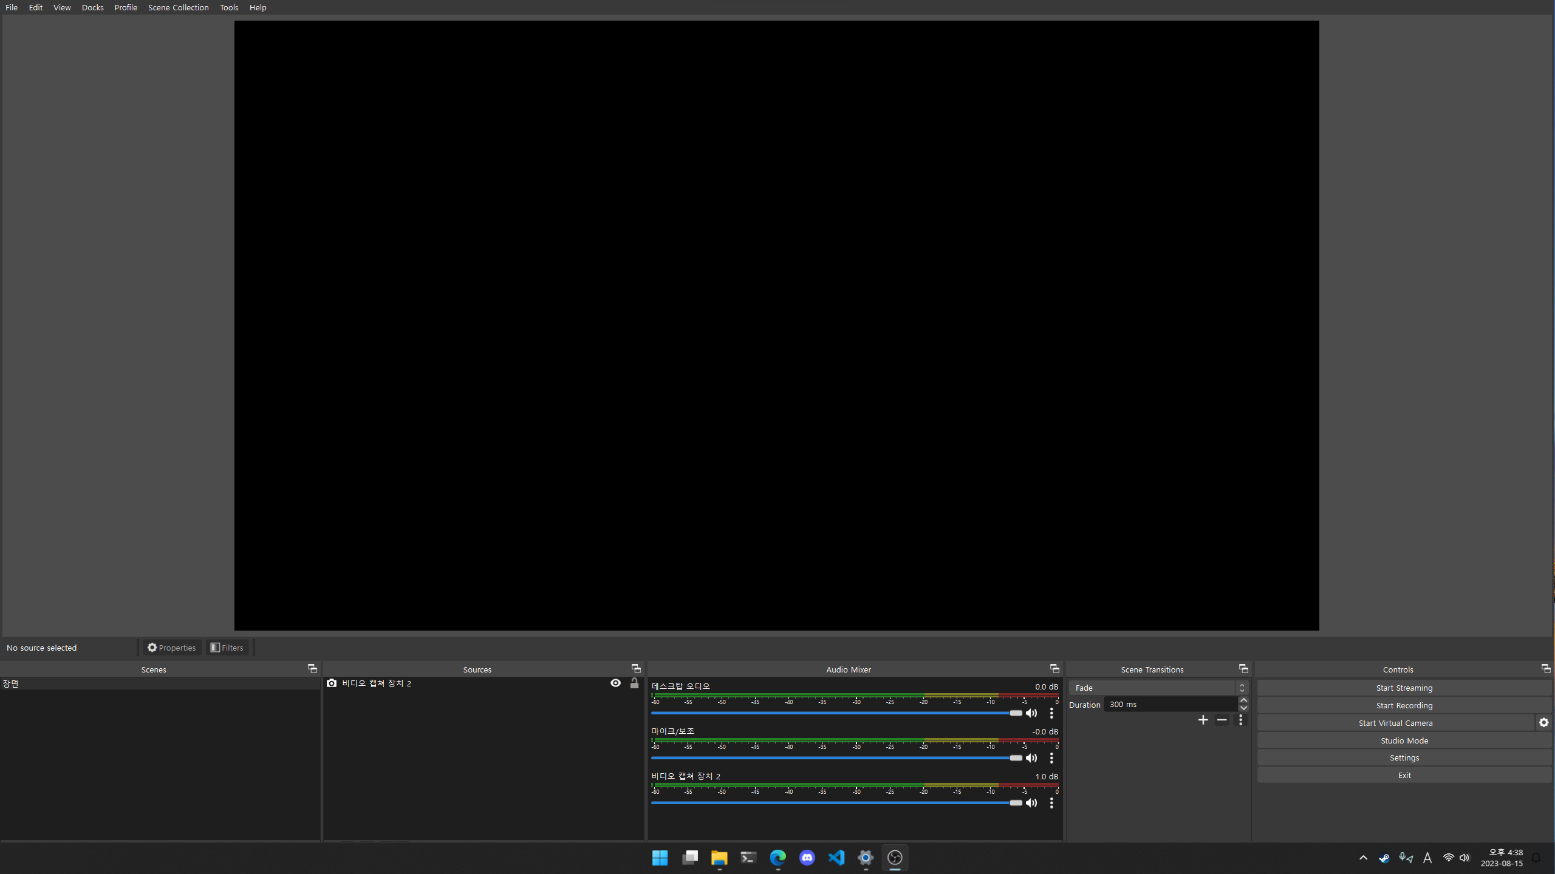Pop out the Scenes panel

[x=312, y=668]
